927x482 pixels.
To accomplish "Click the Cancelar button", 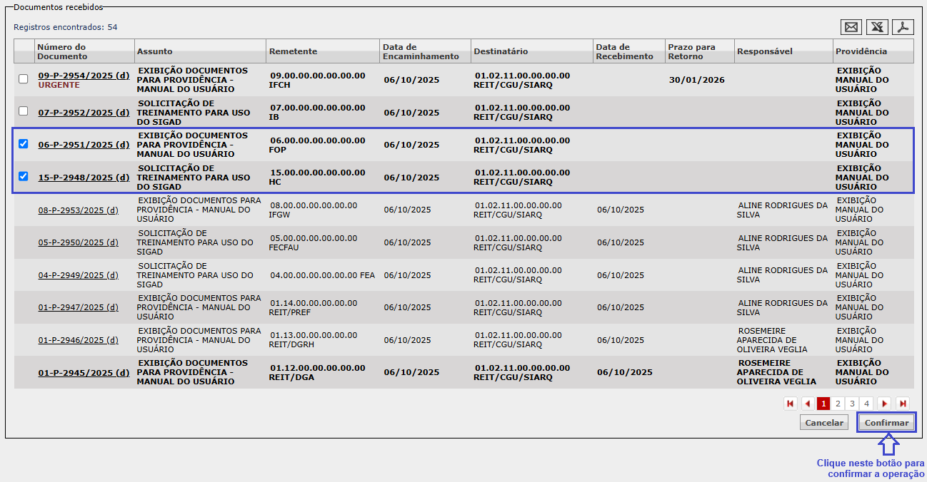I will (824, 423).
